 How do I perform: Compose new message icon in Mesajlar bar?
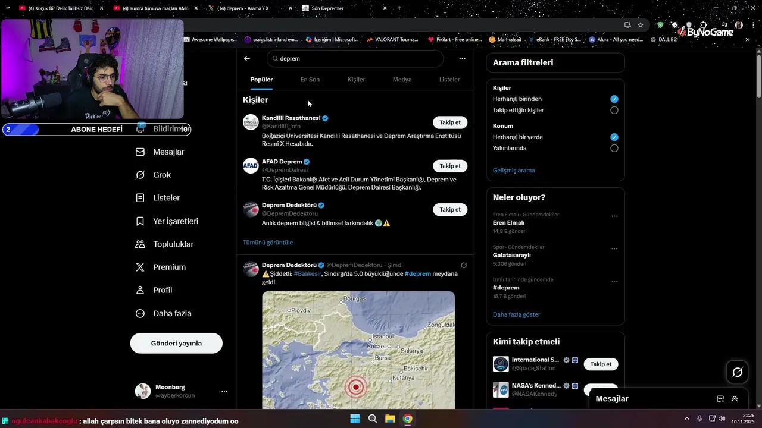[720, 399]
